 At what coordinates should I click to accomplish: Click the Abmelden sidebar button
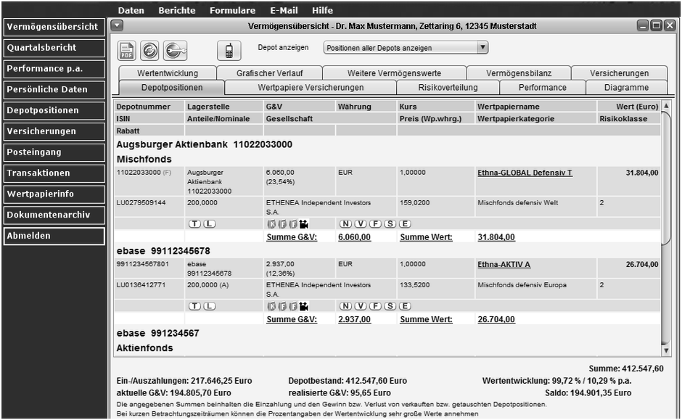click(54, 236)
